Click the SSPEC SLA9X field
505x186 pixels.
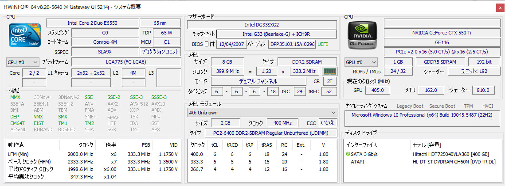pos(105,52)
